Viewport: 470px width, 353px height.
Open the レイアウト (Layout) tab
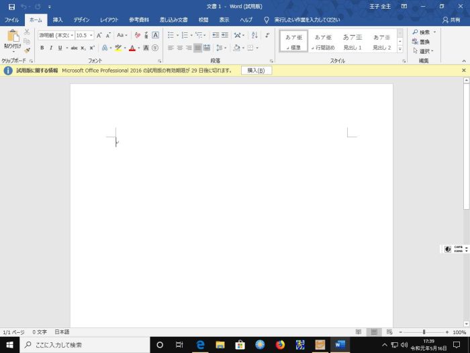tap(109, 20)
